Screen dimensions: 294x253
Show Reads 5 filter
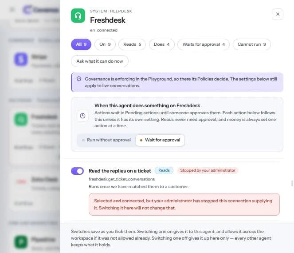coord(132,44)
